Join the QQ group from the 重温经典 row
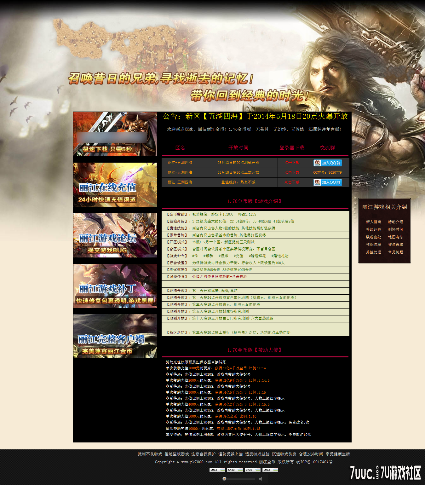Screen dimensions: 425x485 point(328,182)
